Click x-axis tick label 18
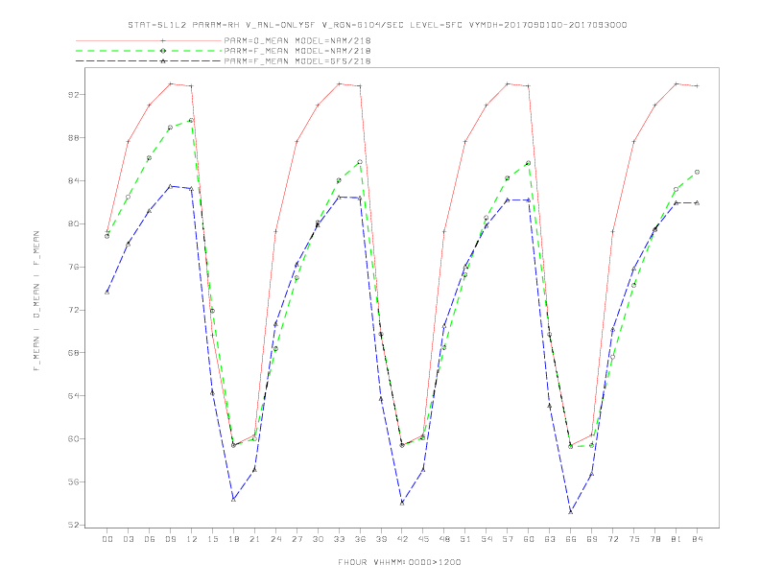The width and height of the screenshot is (760, 587). pyautogui.click(x=233, y=539)
